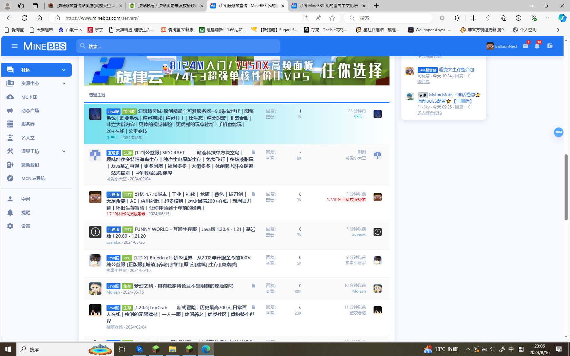Open the Wallpaper Abyss bookmark
This screenshot has width=570, height=356.
(x=430, y=30)
